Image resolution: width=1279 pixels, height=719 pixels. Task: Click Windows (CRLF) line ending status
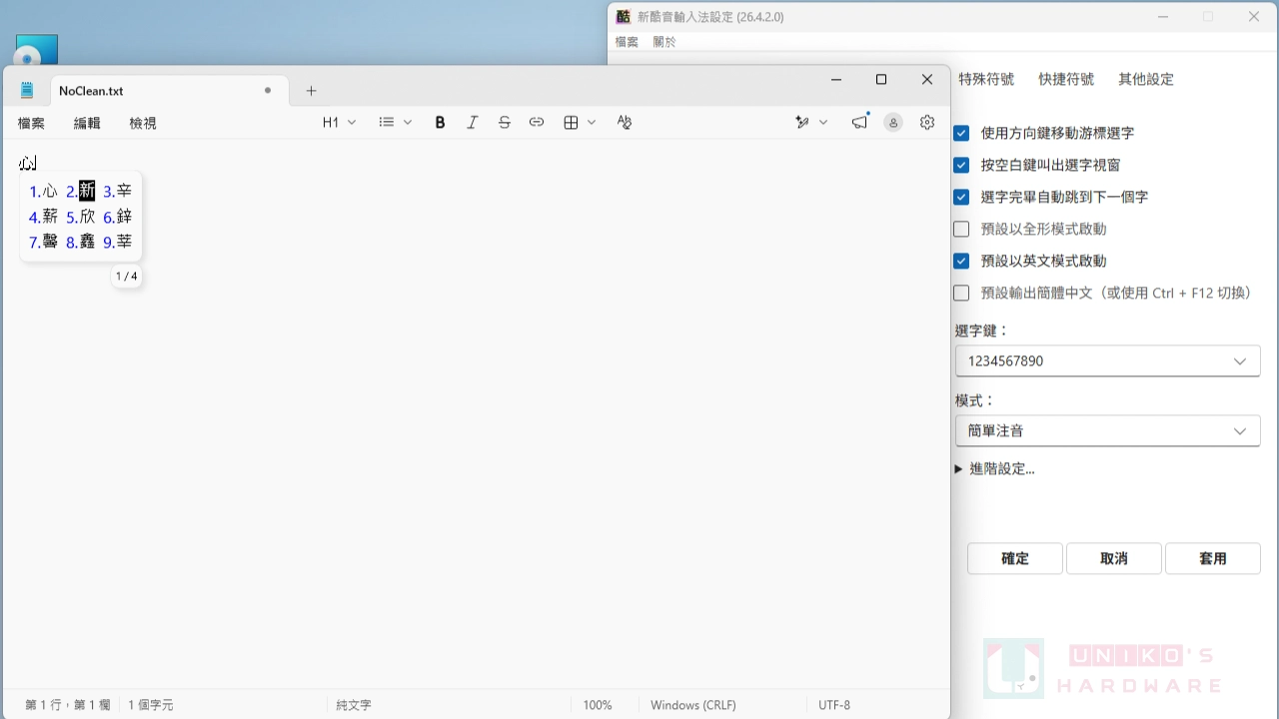[x=693, y=705]
